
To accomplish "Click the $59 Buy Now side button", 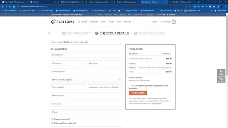I will 221,80.
